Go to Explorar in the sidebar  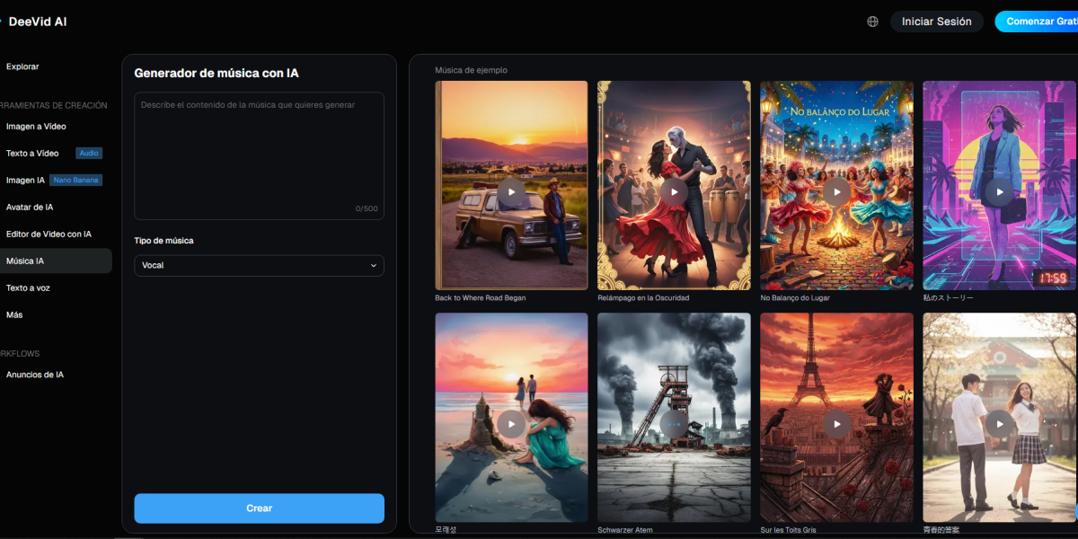click(x=22, y=66)
